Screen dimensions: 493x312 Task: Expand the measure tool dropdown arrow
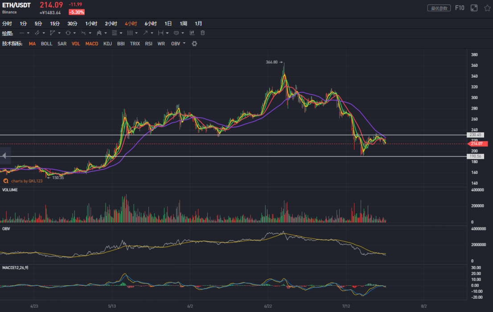[167, 33]
